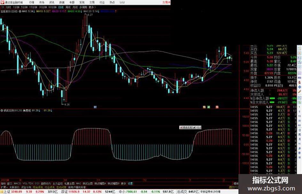Click the MA5: 5.34 indicator value

[28, 11]
